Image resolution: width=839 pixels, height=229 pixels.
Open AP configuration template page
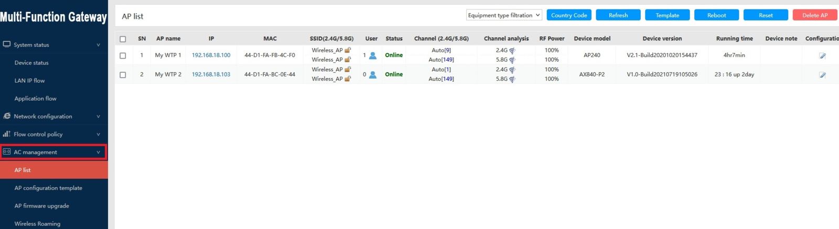48,188
